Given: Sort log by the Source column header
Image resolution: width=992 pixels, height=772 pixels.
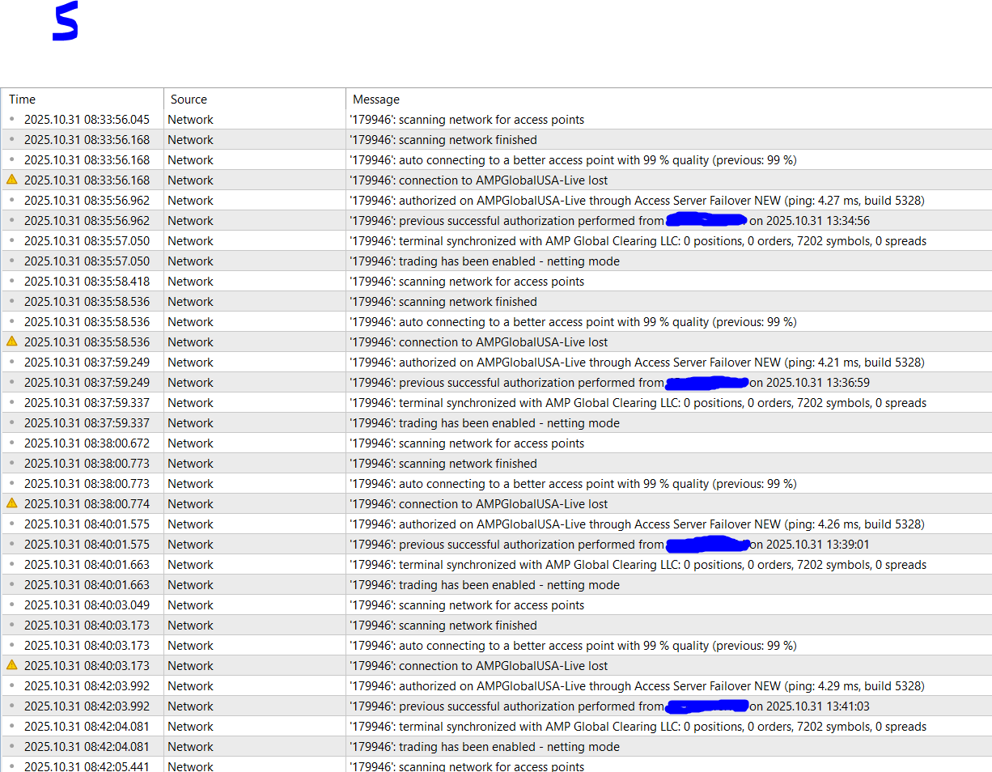Looking at the screenshot, I should (x=255, y=100).
